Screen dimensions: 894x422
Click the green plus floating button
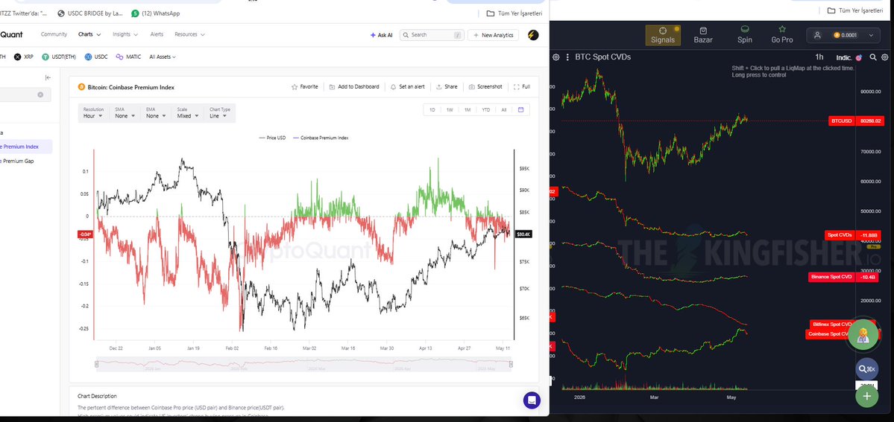866,396
